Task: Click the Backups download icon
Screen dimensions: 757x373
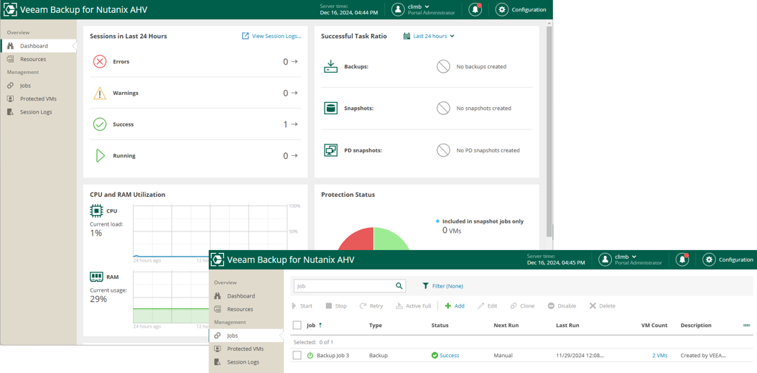Action: 330,66
